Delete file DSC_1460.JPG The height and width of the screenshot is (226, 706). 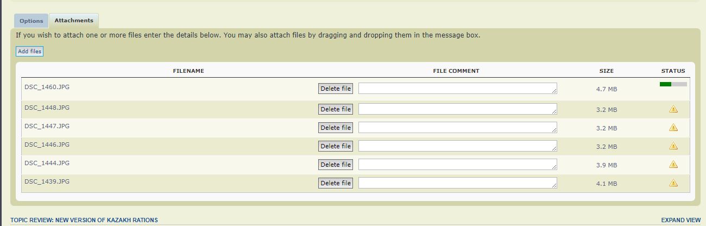tap(336, 89)
